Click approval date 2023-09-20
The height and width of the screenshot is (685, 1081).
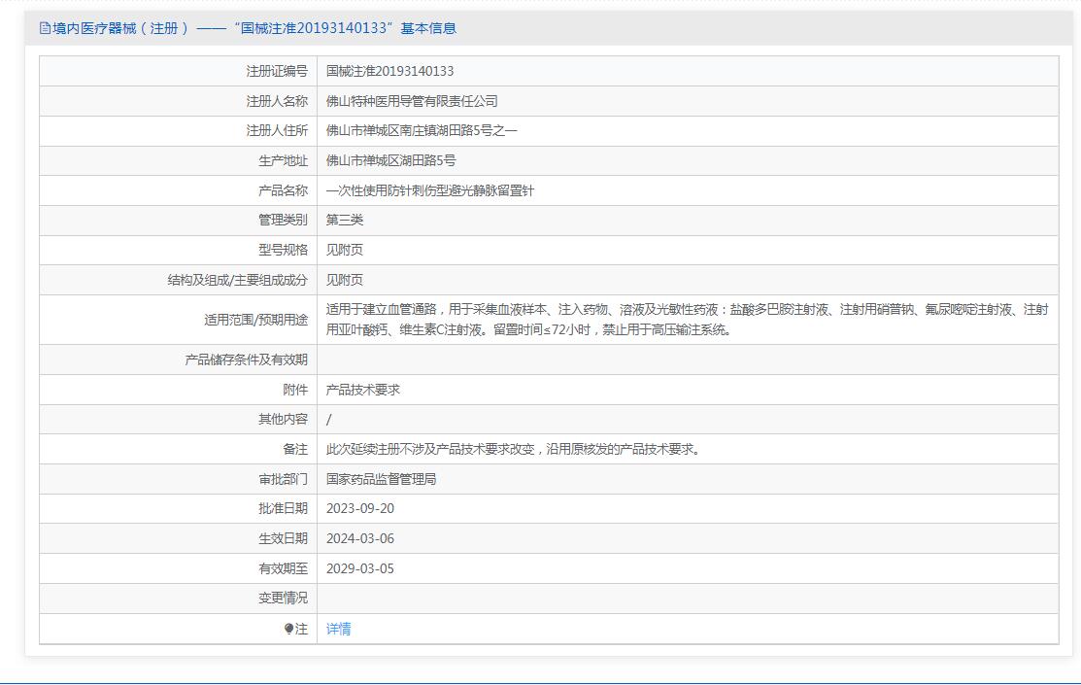pyautogui.click(x=359, y=508)
